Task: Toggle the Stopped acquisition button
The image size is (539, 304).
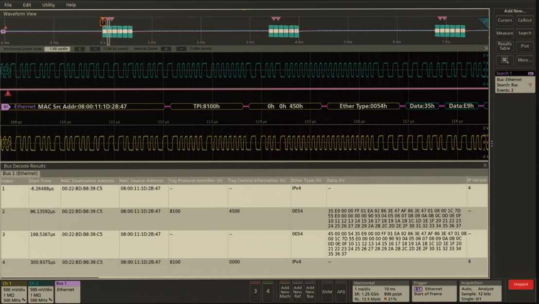Action: (x=521, y=285)
